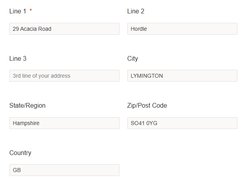
Task: Click the red required asterisk beside Line 1
Action: pos(31,11)
